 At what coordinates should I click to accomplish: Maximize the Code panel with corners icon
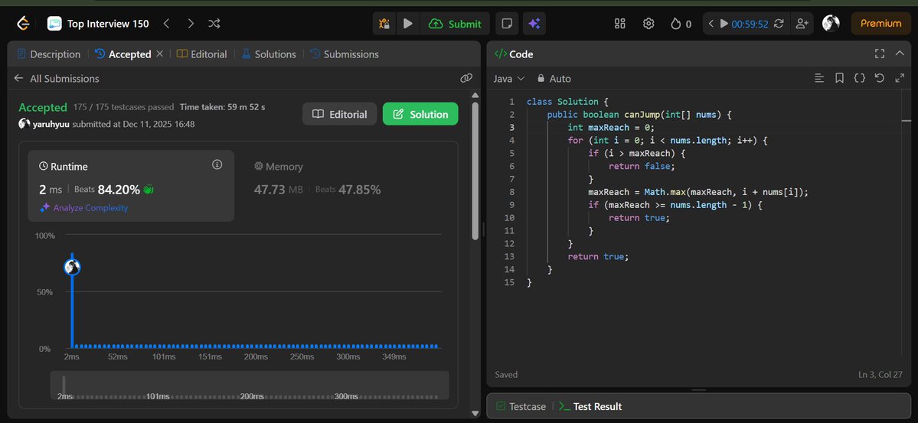coord(880,54)
